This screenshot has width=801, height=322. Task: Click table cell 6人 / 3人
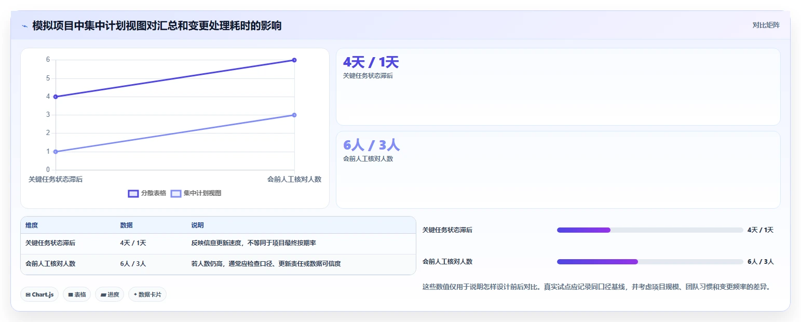[133, 264]
